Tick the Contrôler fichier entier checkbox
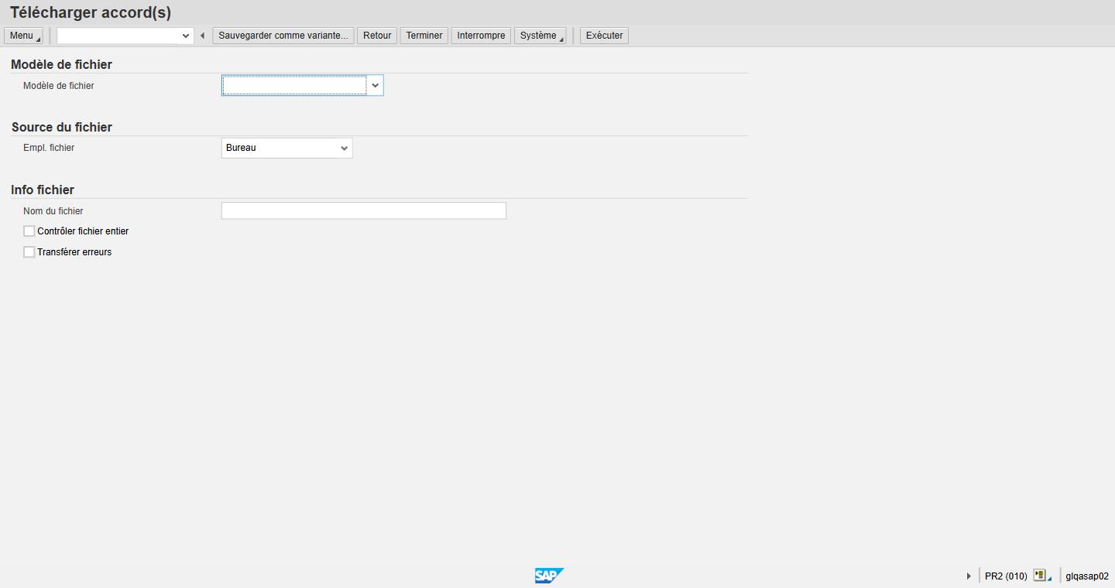Viewport: 1115px width, 588px height. click(x=29, y=231)
